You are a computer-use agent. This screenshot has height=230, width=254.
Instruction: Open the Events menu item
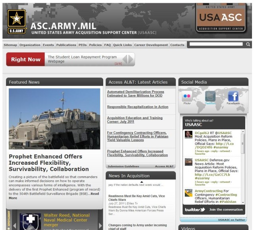[48, 45]
